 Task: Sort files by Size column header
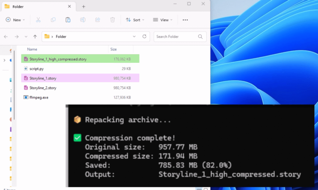(113, 49)
